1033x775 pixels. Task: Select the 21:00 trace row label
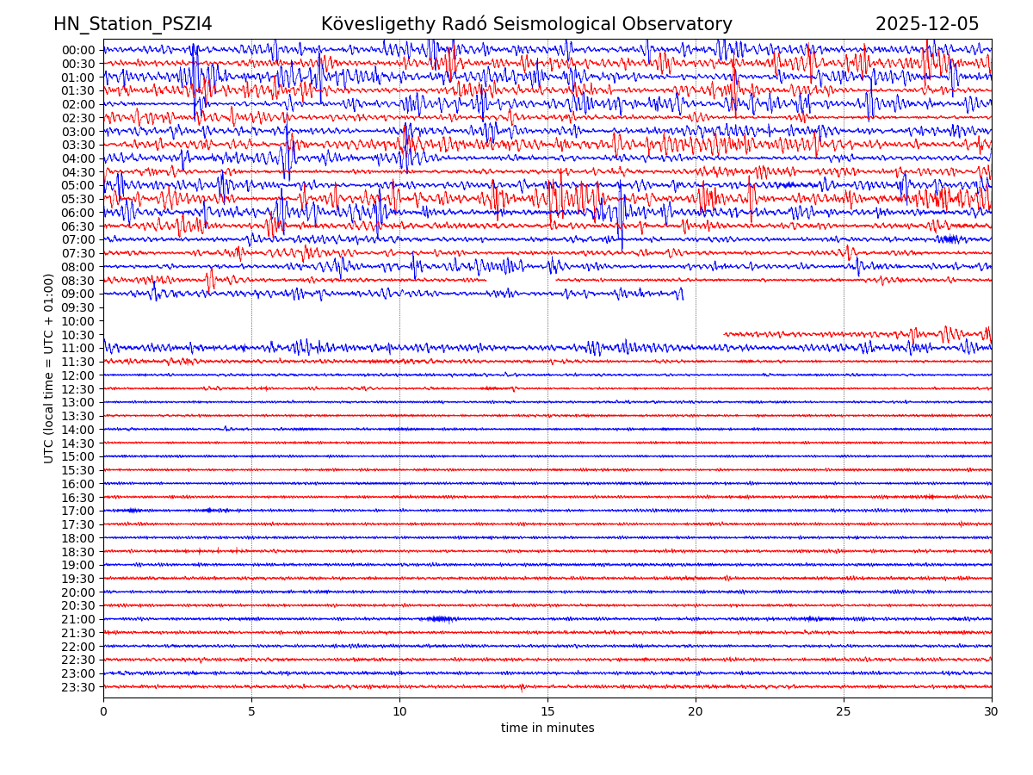(78, 619)
